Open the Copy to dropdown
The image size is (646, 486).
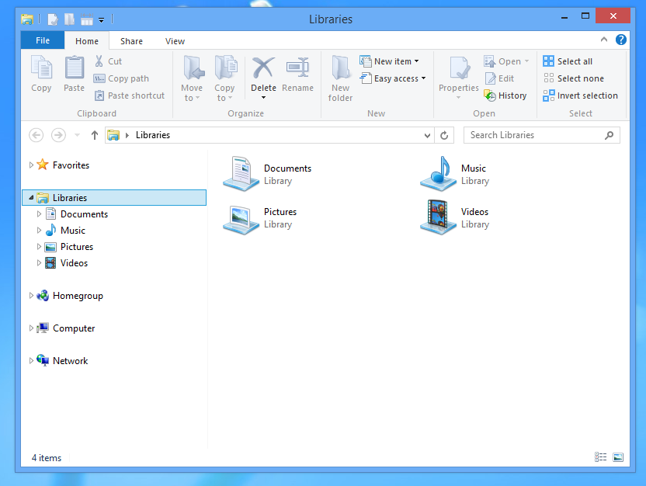(224, 92)
